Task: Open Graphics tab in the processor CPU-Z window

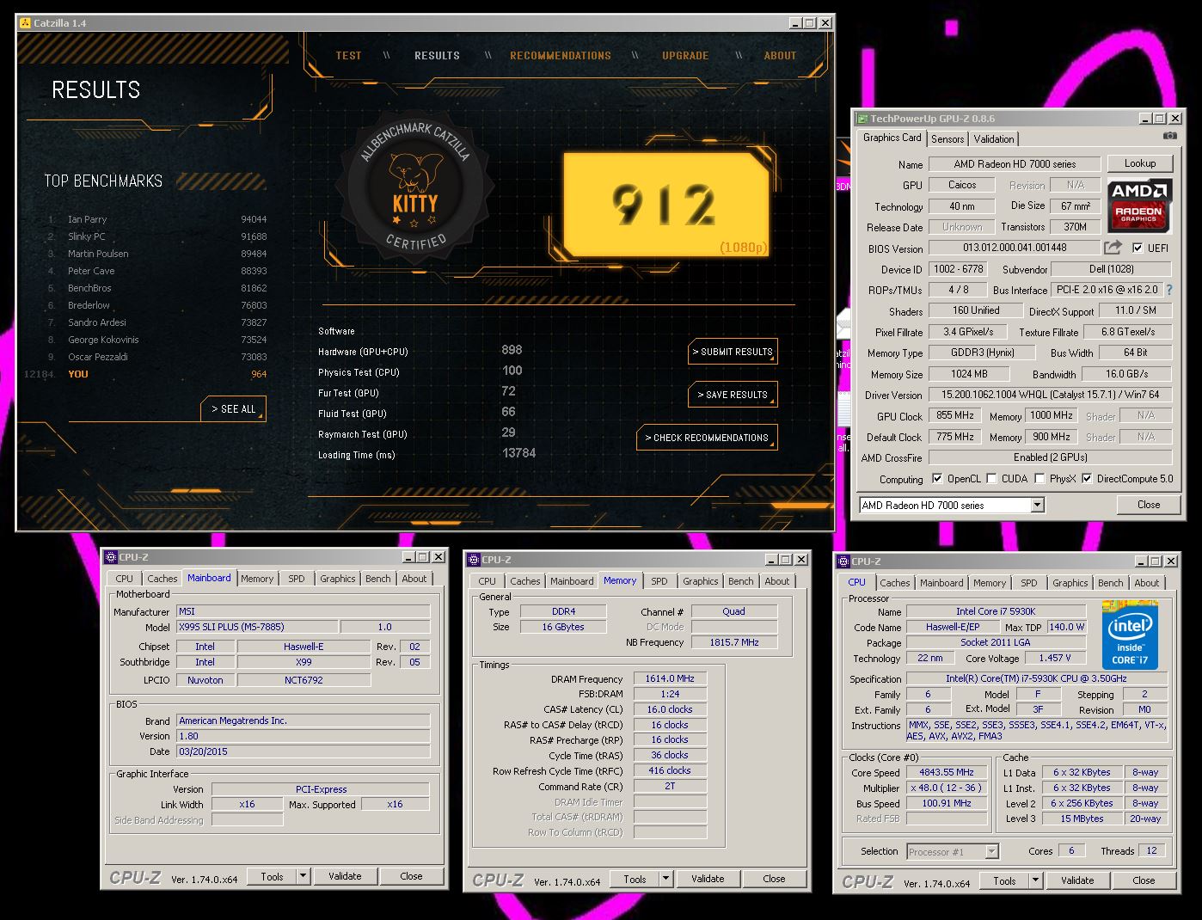Action: pyautogui.click(x=1070, y=583)
